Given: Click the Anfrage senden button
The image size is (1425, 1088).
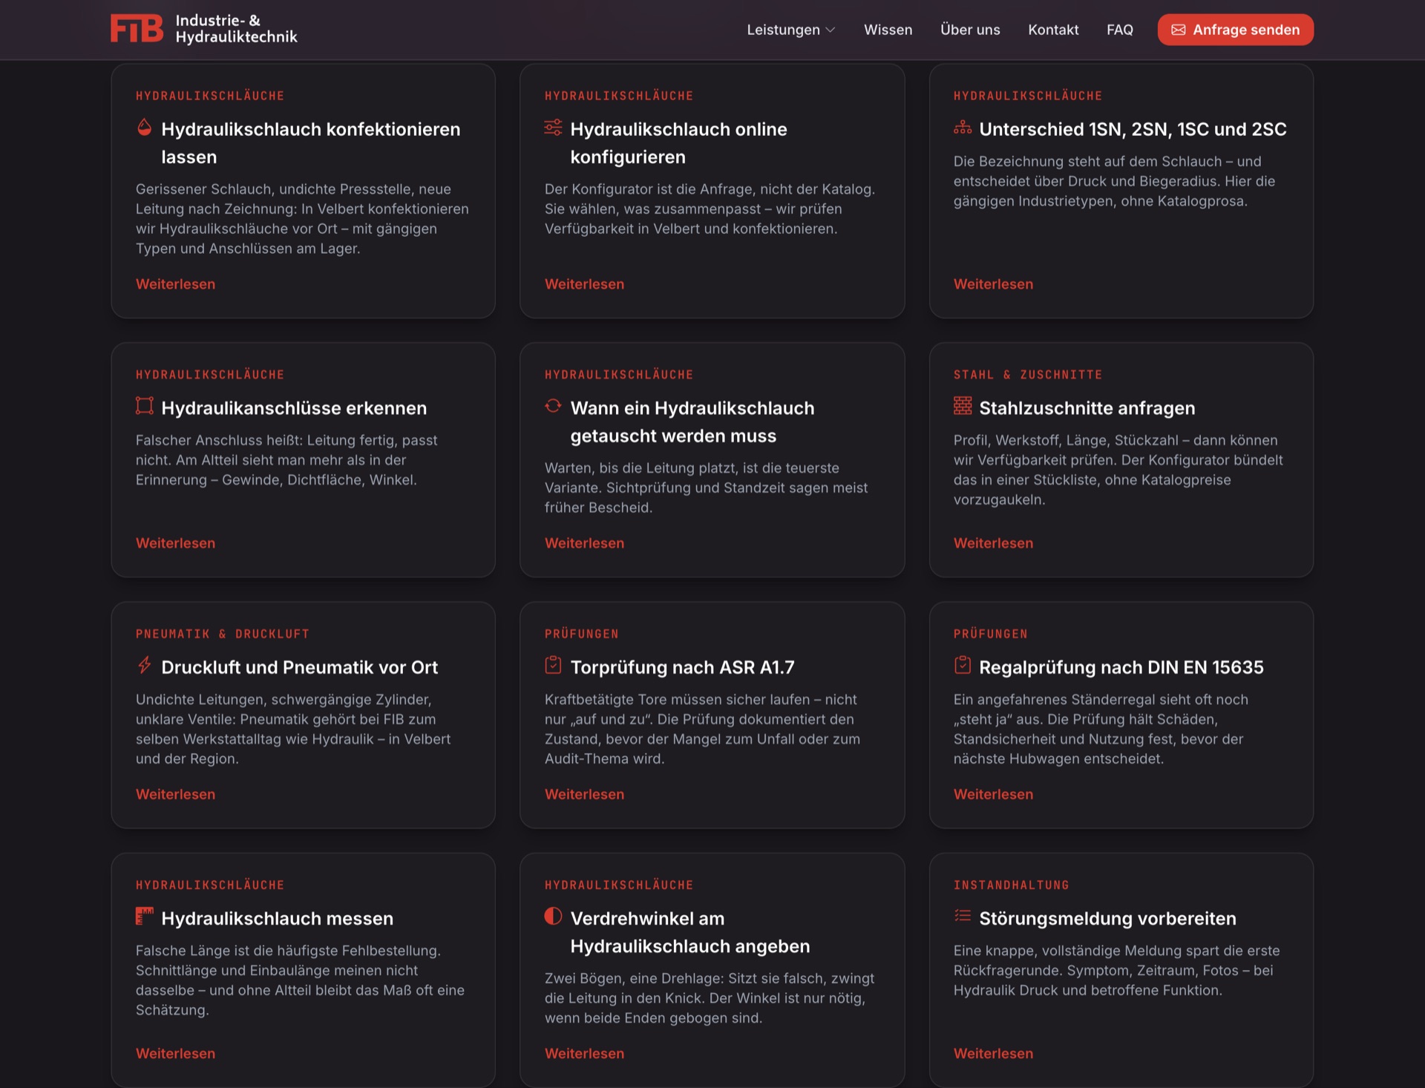Looking at the screenshot, I should (1235, 30).
